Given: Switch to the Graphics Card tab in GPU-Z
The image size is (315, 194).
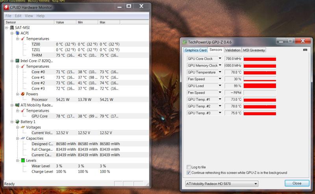Looking at the screenshot, I should point(195,50).
